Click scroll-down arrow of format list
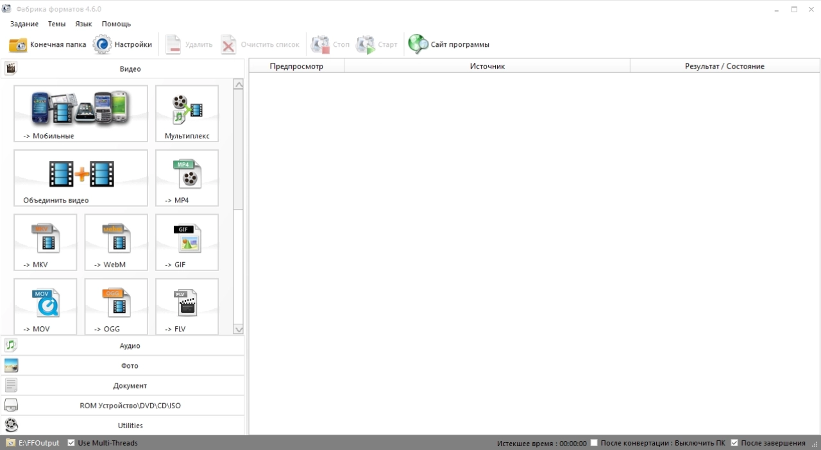Screen dimensions: 821x450 pyautogui.click(x=239, y=329)
